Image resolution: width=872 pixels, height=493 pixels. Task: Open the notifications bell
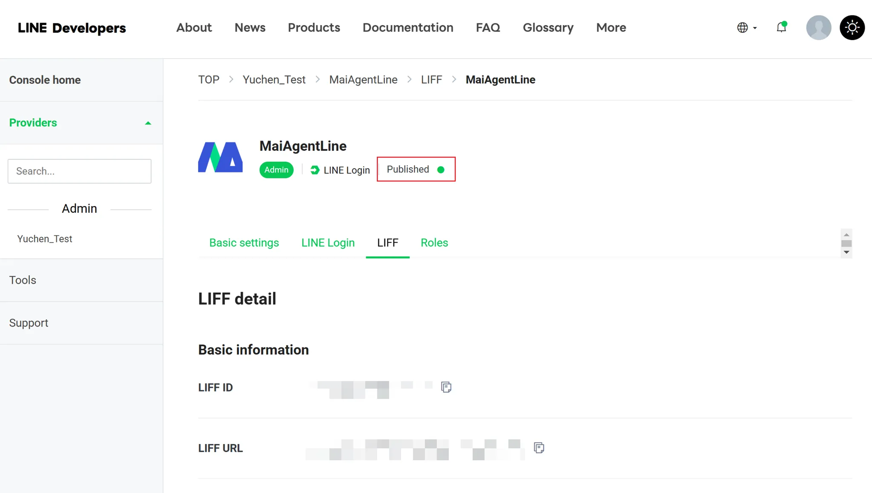click(781, 28)
